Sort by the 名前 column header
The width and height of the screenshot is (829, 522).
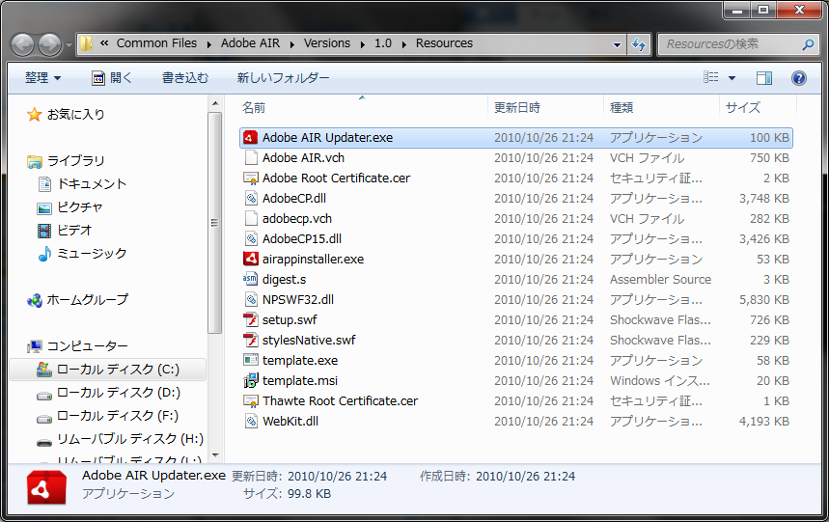(362, 108)
